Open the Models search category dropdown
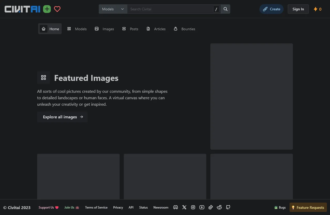This screenshot has width=330, height=215. [113, 9]
